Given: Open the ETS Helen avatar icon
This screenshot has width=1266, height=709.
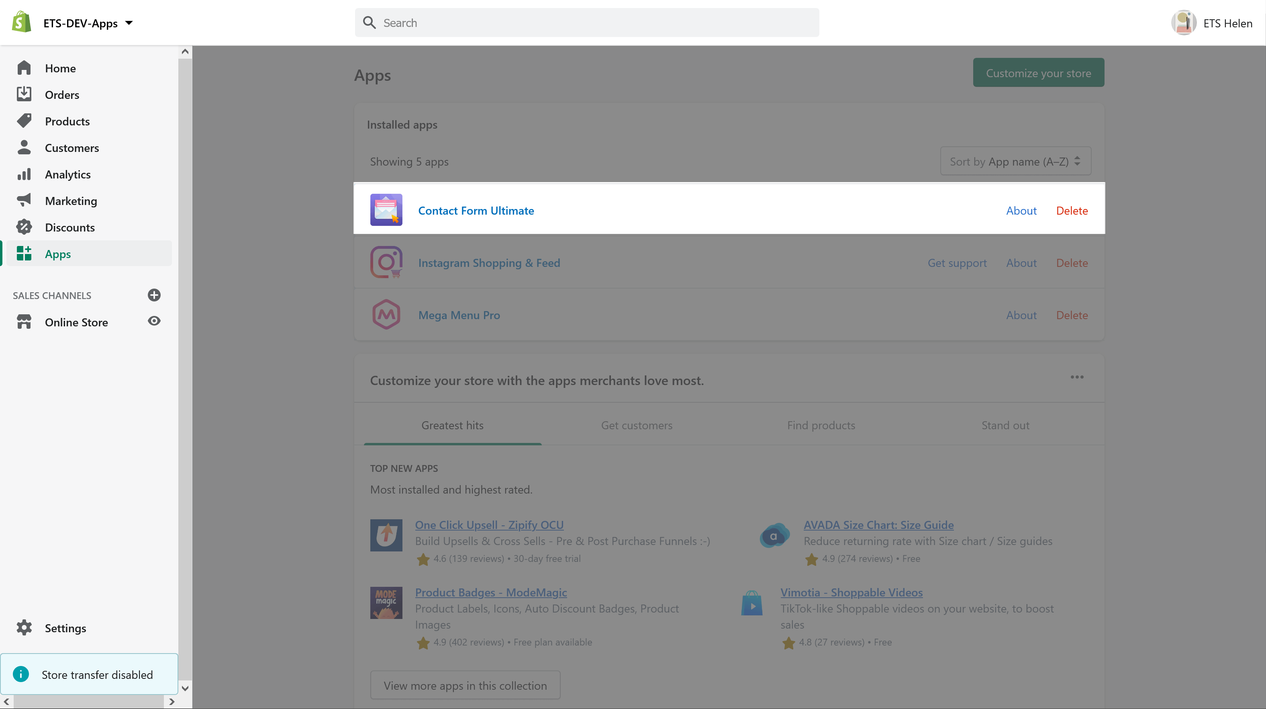Looking at the screenshot, I should 1183,23.
